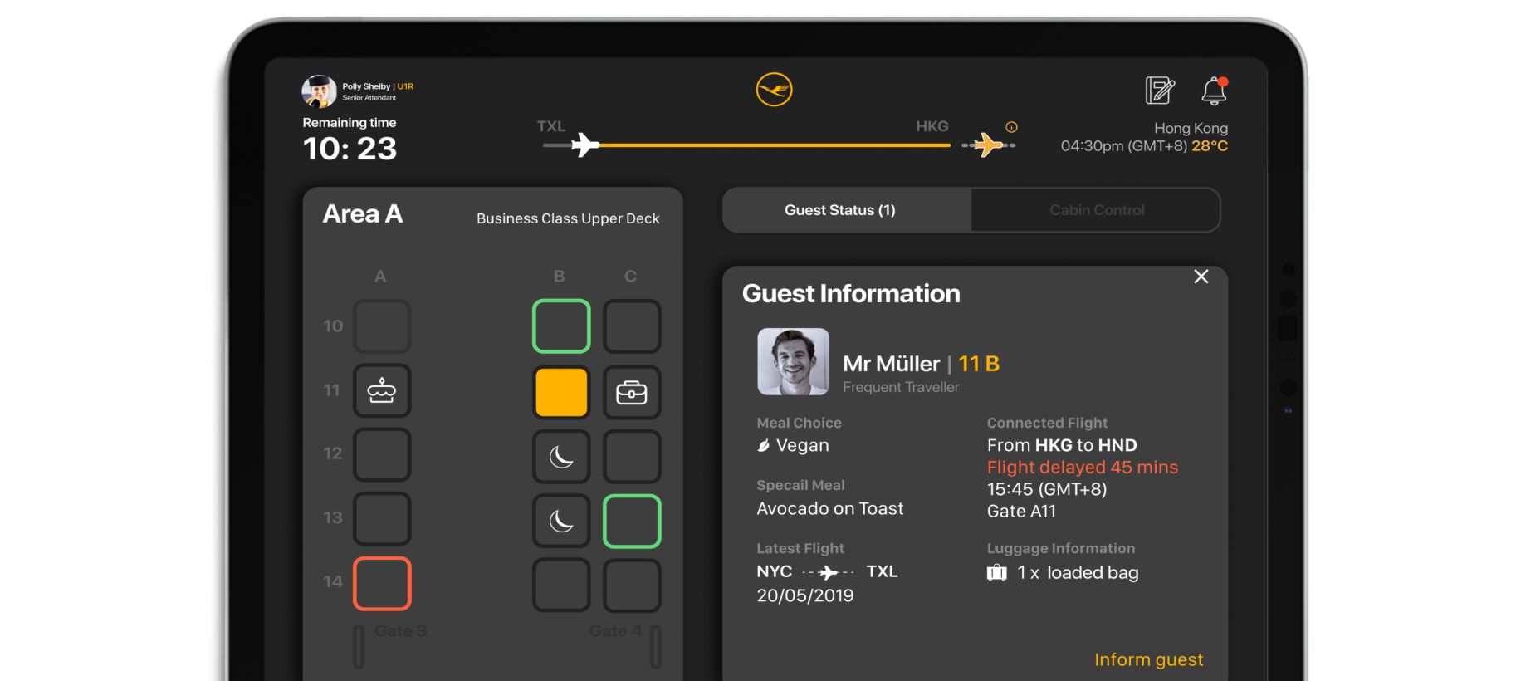Select highlighted orange seat 11B
The height and width of the screenshot is (681, 1516).
tap(561, 392)
